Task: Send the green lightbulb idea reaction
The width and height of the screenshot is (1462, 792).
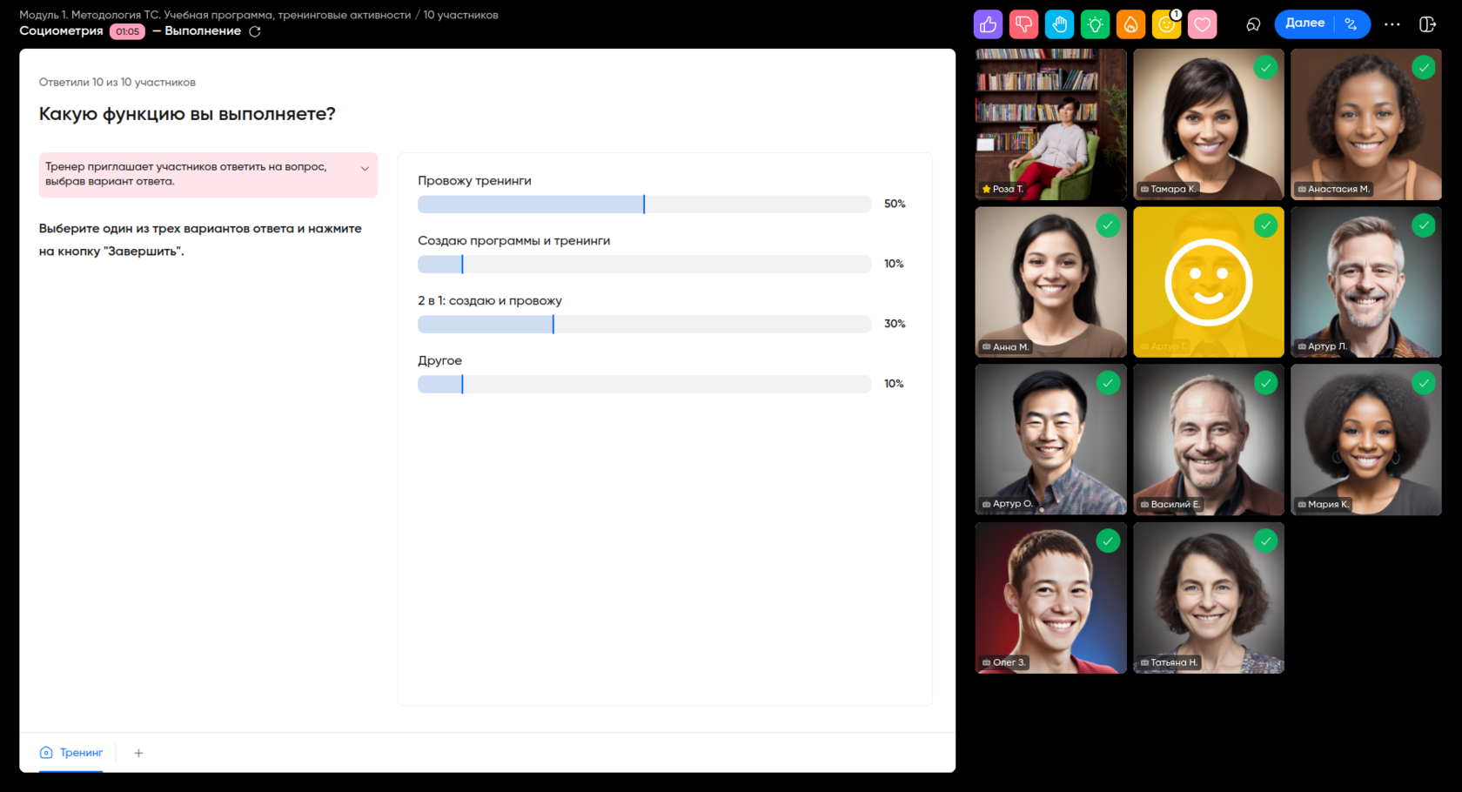Action: [1095, 24]
